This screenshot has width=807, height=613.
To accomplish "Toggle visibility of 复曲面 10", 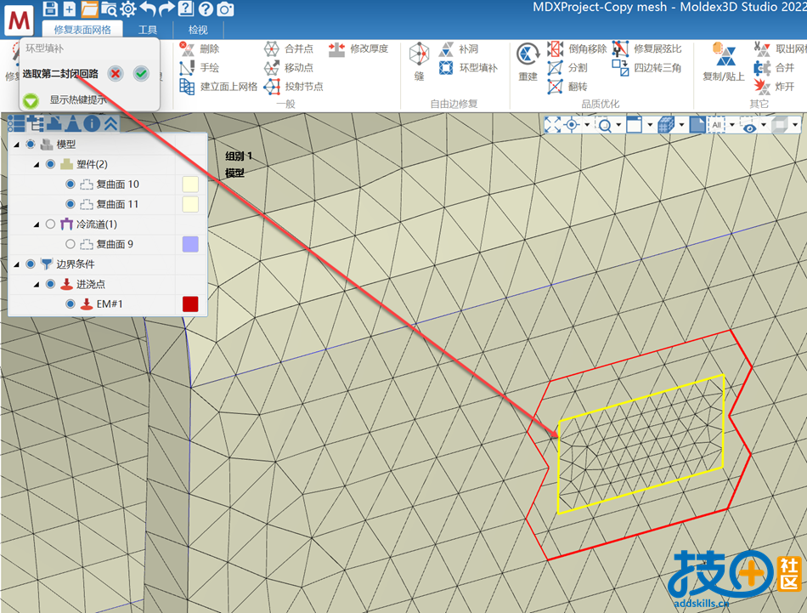I will pyautogui.click(x=71, y=184).
